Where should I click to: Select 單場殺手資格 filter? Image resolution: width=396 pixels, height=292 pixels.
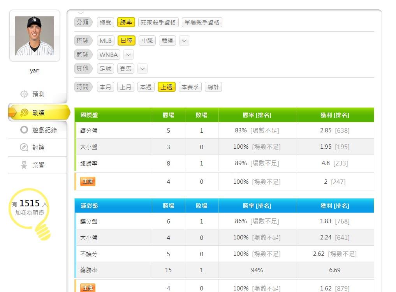click(202, 22)
